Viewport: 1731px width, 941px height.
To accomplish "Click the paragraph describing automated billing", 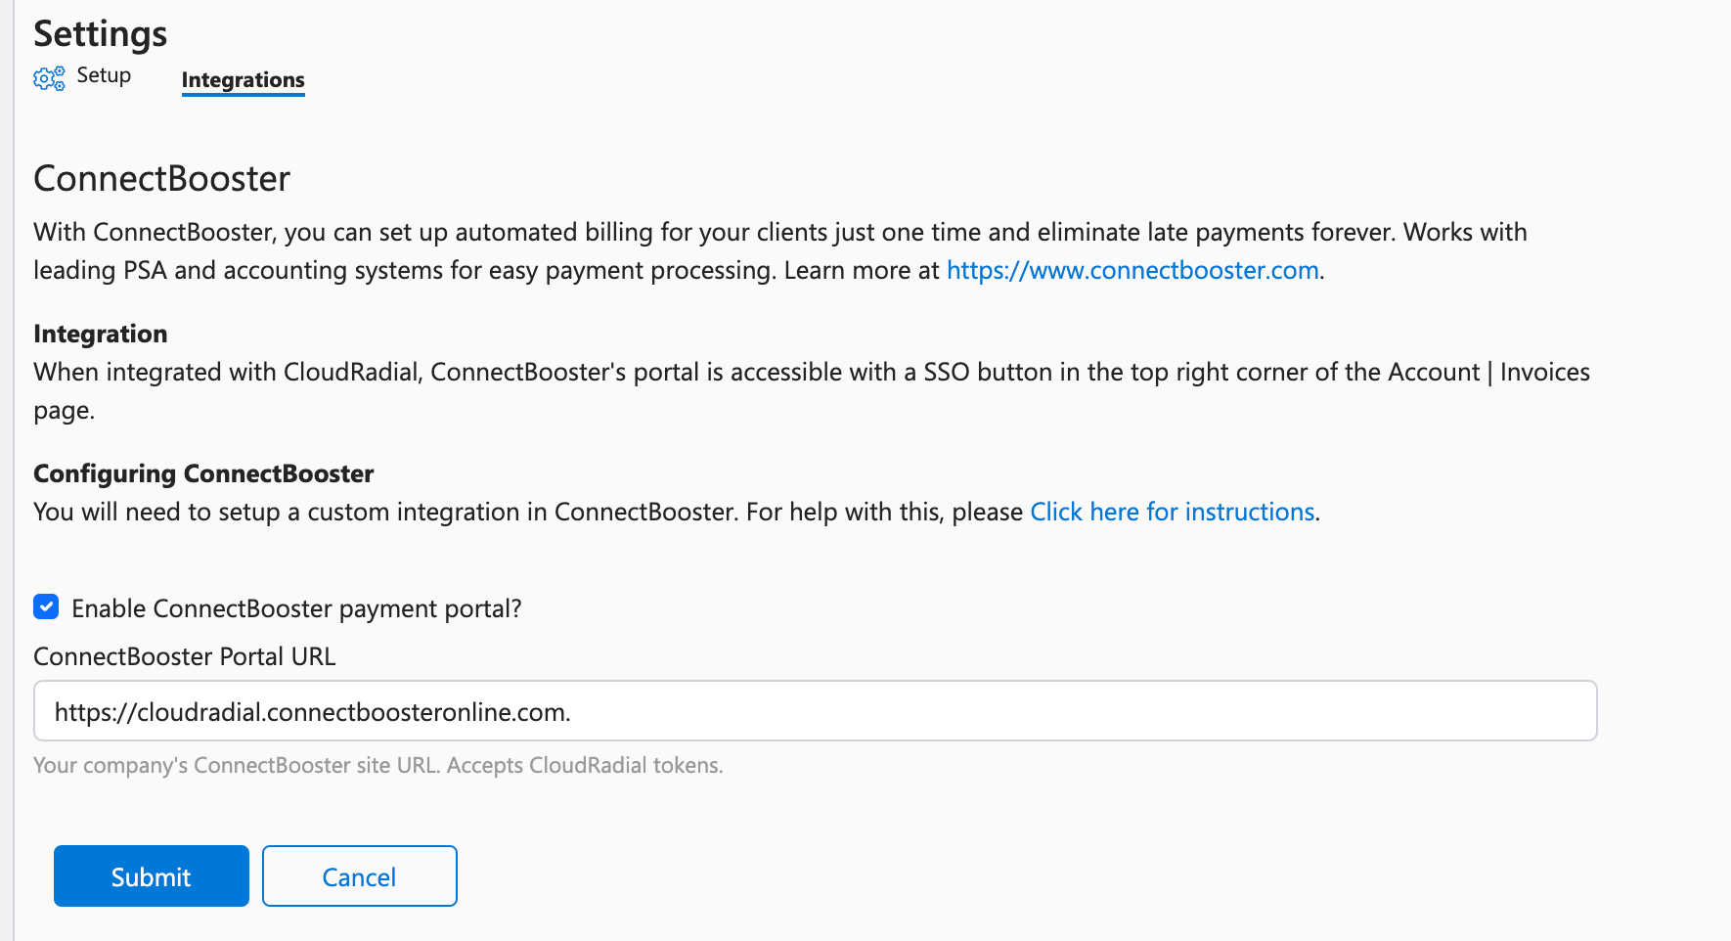I will click(780, 251).
